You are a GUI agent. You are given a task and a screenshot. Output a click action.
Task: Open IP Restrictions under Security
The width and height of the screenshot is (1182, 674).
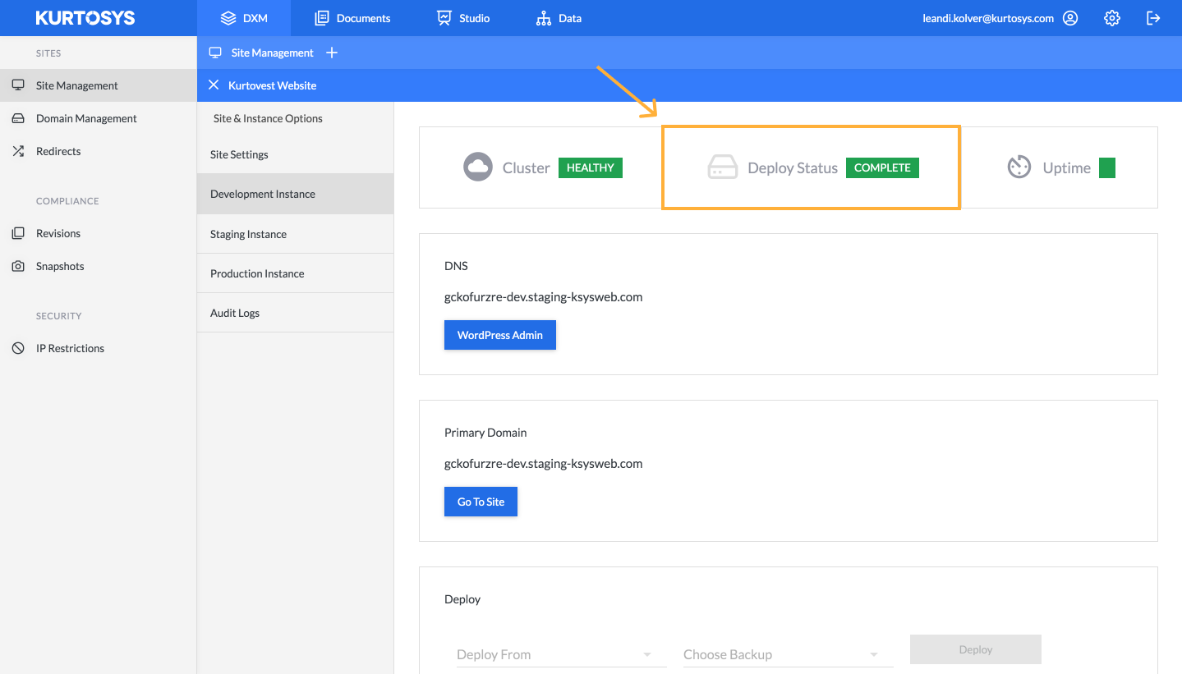click(x=99, y=348)
